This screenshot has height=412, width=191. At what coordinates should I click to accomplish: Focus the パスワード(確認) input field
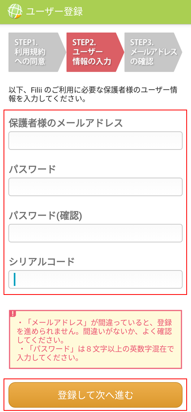[x=95, y=233]
